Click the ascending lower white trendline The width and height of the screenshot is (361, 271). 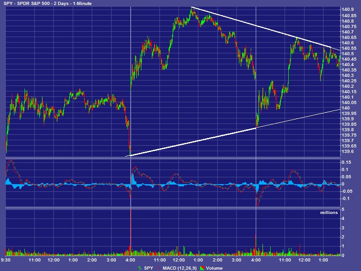(233, 133)
